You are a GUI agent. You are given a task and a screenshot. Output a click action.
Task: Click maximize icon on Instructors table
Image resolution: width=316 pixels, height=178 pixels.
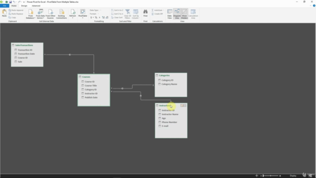(x=185, y=105)
